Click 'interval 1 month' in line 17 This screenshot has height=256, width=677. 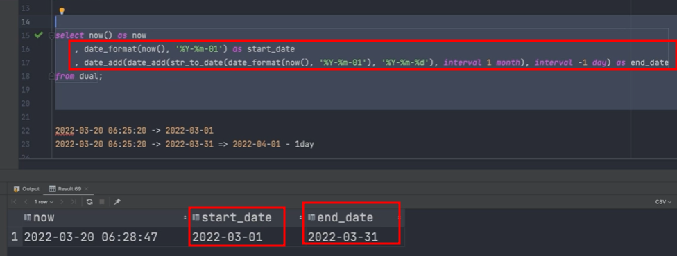click(x=482, y=62)
